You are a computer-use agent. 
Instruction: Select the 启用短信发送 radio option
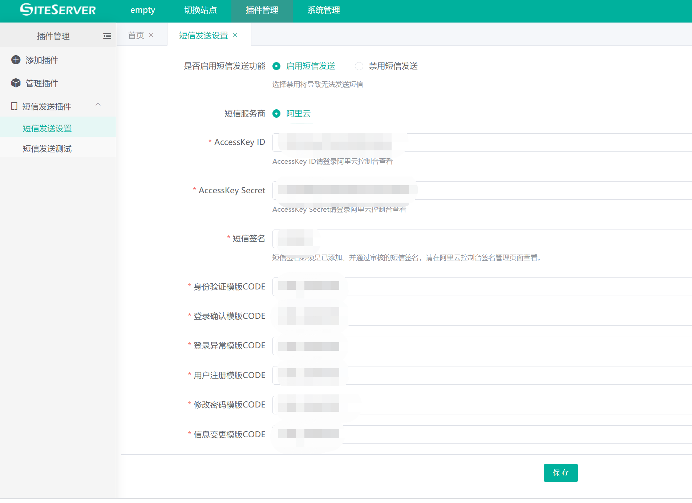click(276, 66)
